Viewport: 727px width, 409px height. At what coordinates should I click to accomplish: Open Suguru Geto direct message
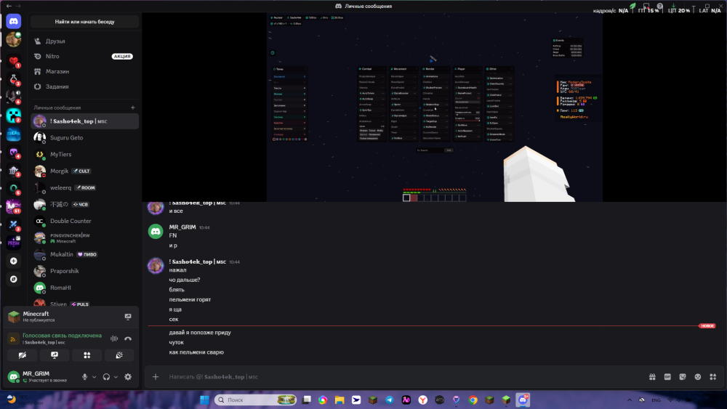coord(84,137)
